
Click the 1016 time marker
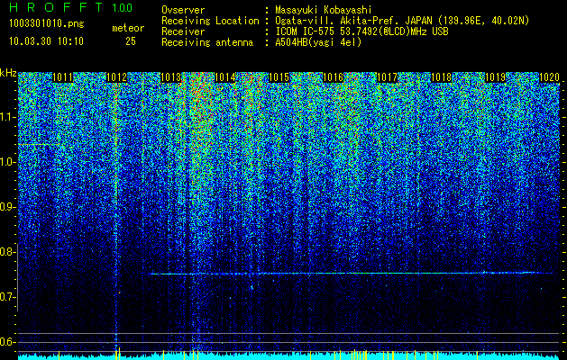[x=333, y=77]
